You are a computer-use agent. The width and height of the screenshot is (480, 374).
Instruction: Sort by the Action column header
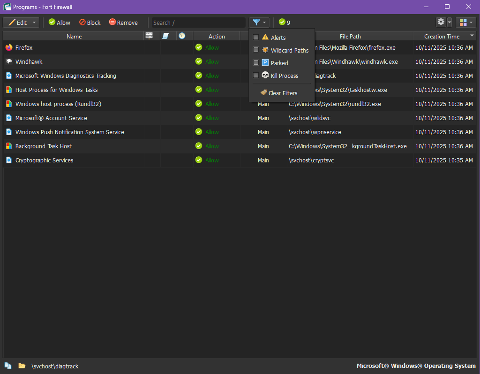(x=217, y=36)
